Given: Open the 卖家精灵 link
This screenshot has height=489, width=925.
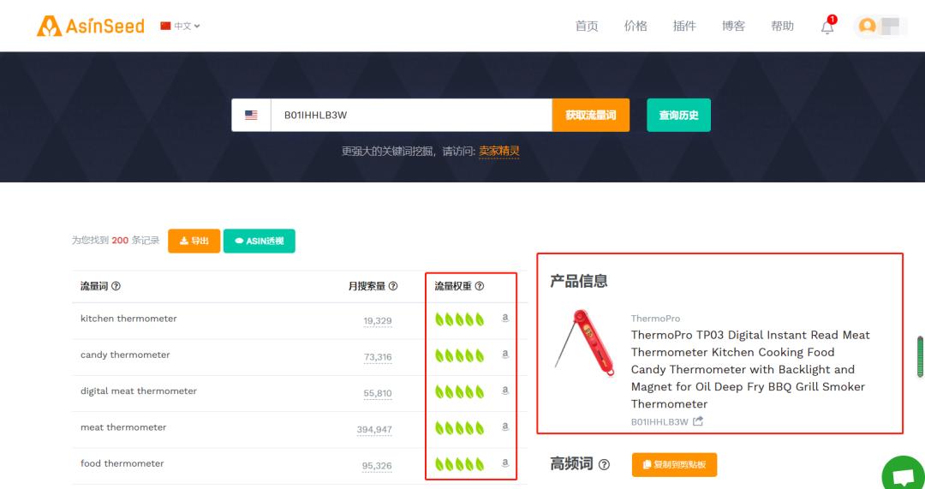Looking at the screenshot, I should [499, 151].
